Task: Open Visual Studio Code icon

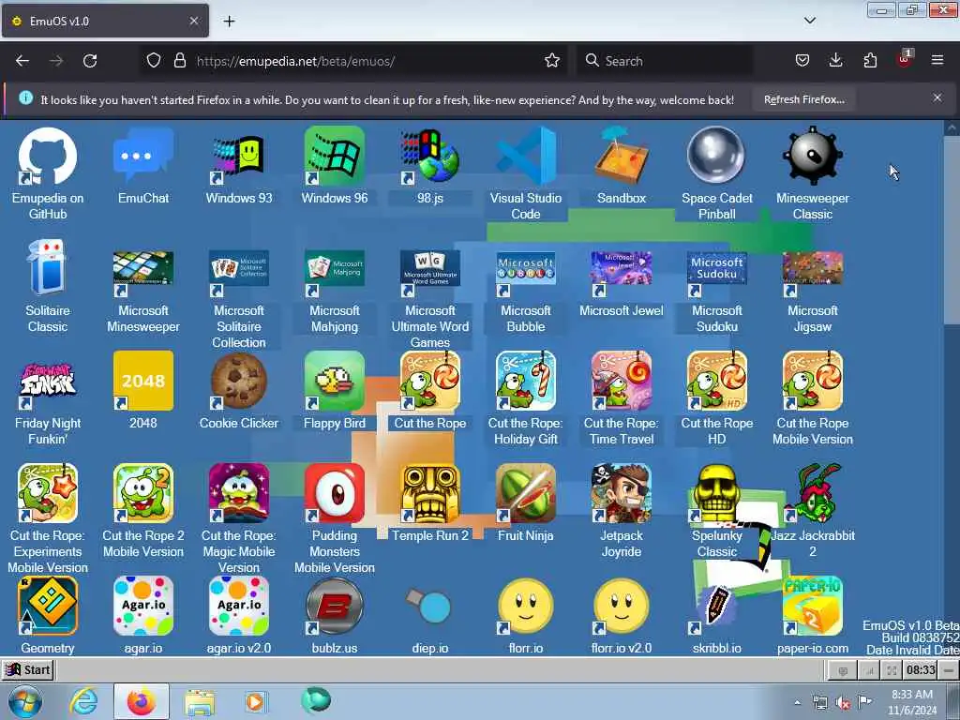Action: [x=525, y=156]
